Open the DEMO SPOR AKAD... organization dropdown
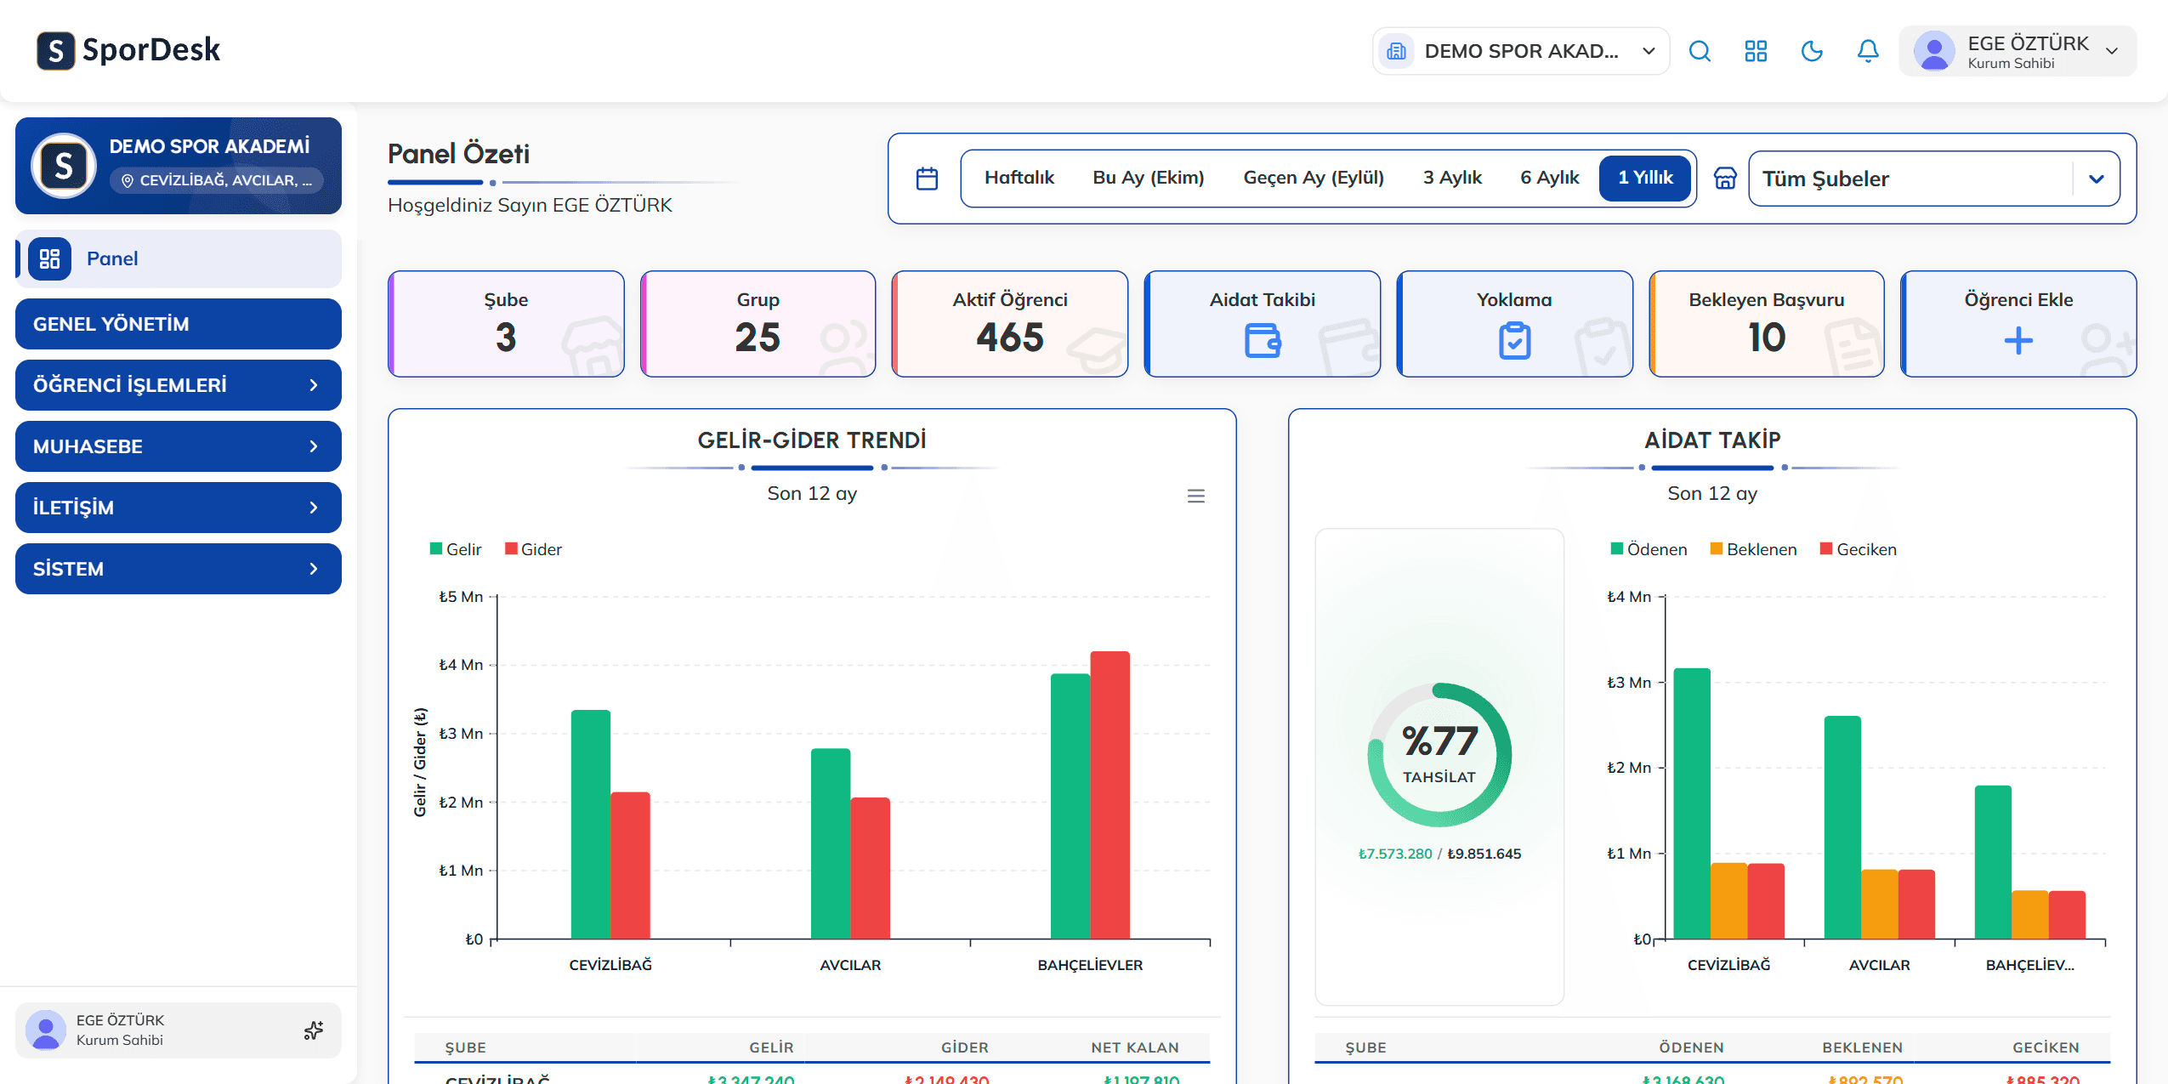 [x=1521, y=51]
